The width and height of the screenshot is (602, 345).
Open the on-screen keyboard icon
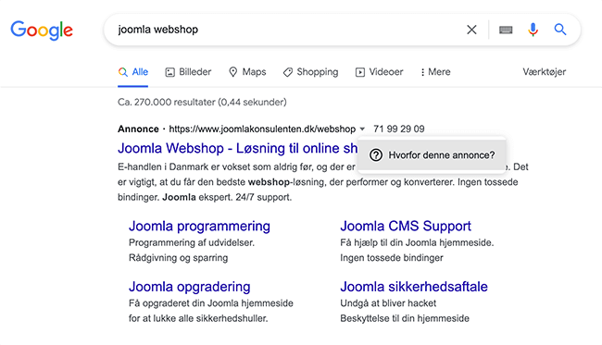coord(506,30)
